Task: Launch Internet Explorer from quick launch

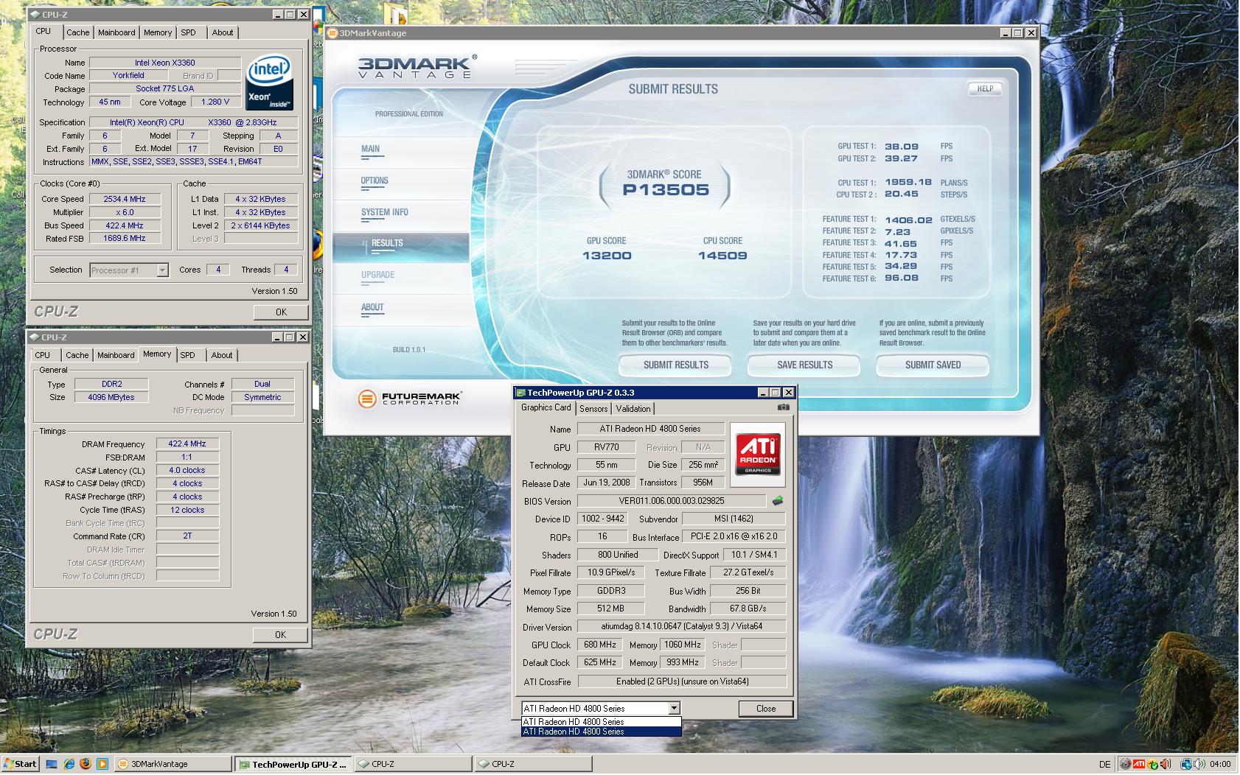Action: 69,764
